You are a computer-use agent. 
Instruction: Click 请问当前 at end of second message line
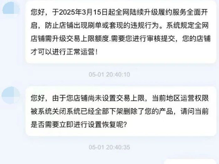(195, 112)
